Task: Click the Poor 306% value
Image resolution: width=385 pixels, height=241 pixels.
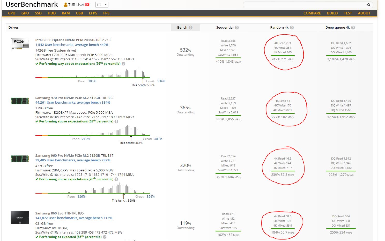Action: 92,81
